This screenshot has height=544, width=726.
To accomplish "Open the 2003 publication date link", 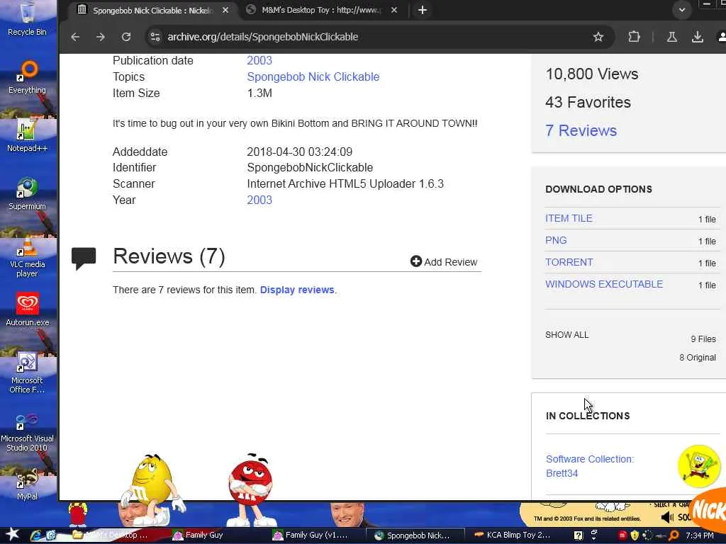I will tap(259, 61).
